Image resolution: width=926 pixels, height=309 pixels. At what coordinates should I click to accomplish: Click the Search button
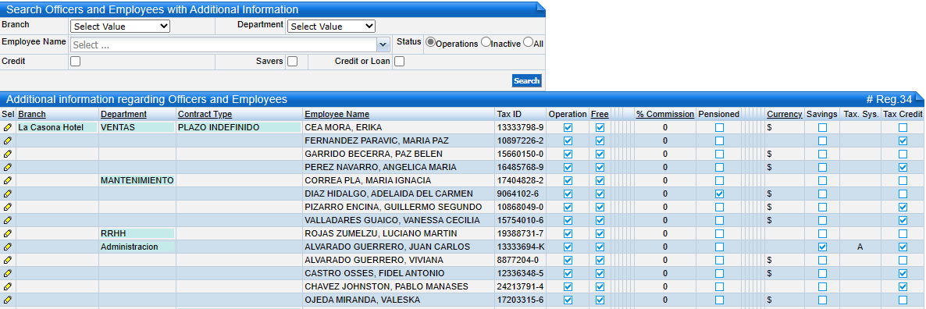pyautogui.click(x=526, y=81)
